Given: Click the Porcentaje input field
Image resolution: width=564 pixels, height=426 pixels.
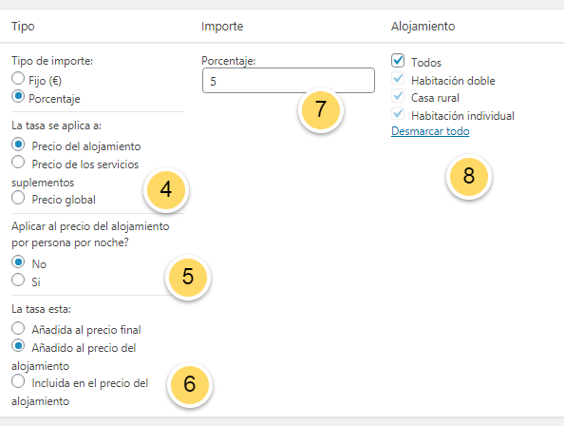Looking at the screenshot, I should (289, 81).
